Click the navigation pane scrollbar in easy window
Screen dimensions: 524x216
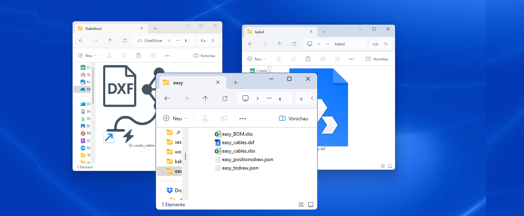tap(185, 157)
